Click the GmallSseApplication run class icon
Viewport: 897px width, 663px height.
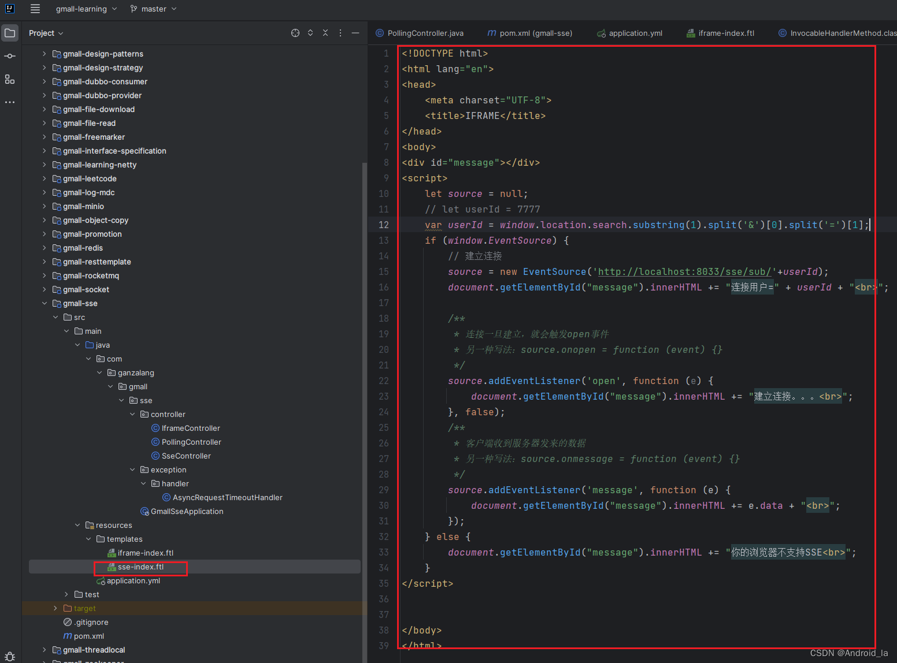pyautogui.click(x=144, y=511)
